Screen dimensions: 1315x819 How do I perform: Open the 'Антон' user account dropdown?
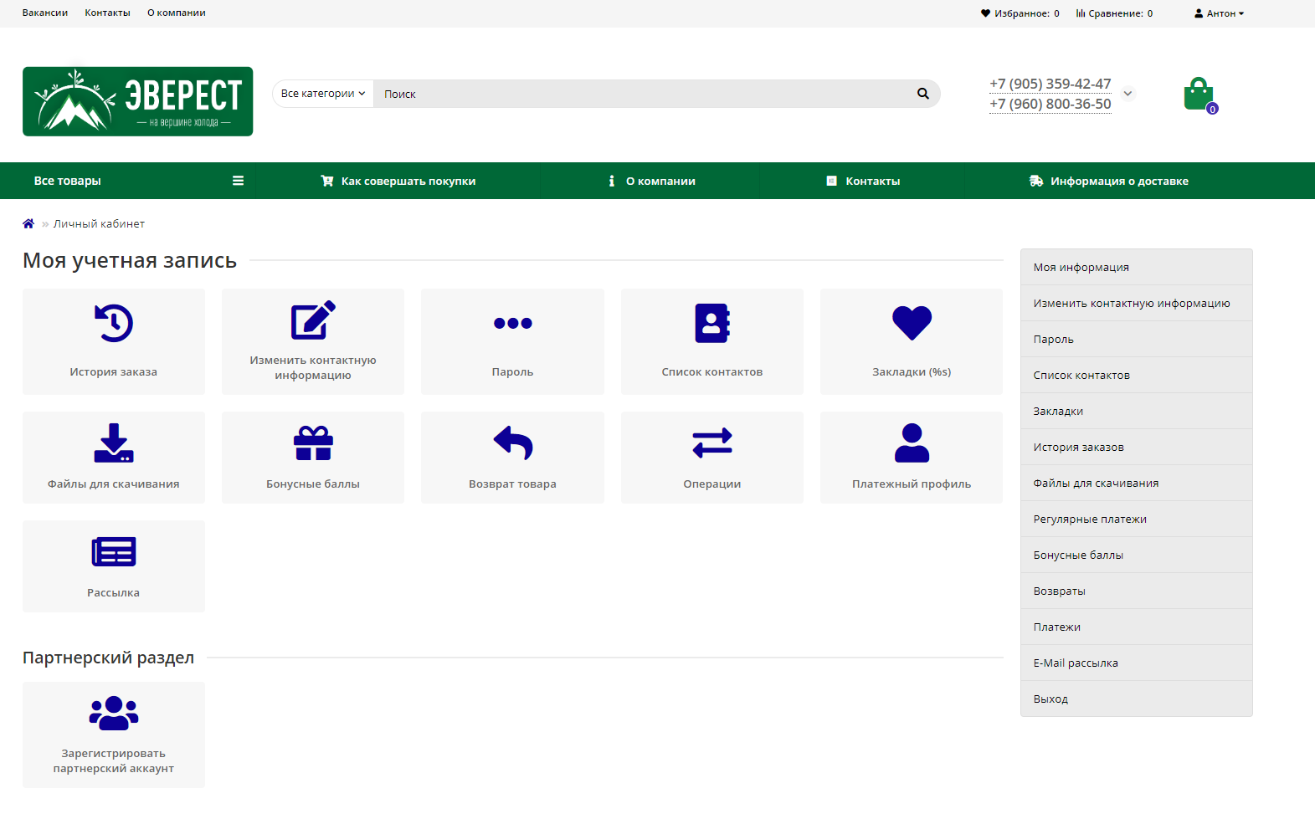1219,13
